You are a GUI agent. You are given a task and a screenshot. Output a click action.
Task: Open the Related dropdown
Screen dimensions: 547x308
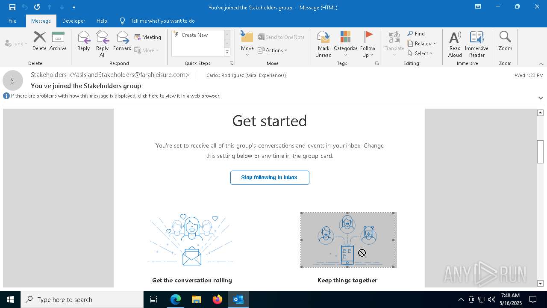pos(422,44)
